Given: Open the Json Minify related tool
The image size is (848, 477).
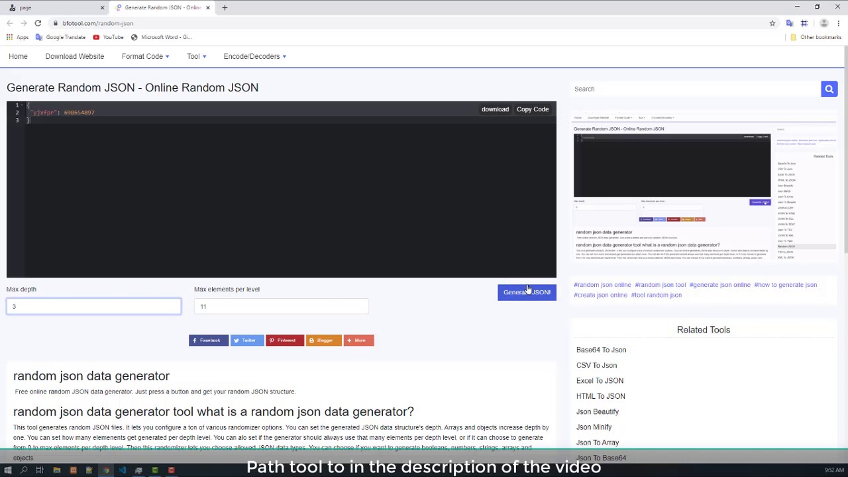Looking at the screenshot, I should (594, 427).
